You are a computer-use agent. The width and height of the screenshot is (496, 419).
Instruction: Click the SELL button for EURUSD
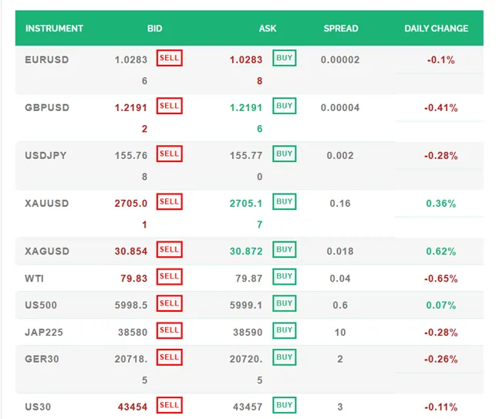click(x=169, y=58)
